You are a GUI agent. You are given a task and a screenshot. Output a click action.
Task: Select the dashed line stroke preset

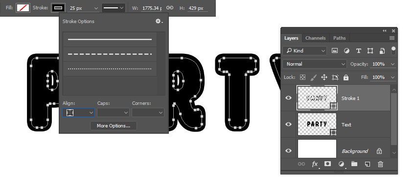click(x=110, y=54)
